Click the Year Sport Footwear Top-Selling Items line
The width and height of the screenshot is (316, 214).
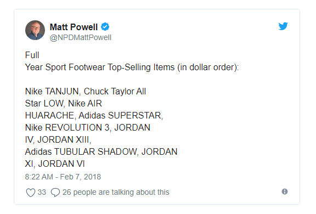tap(132, 67)
